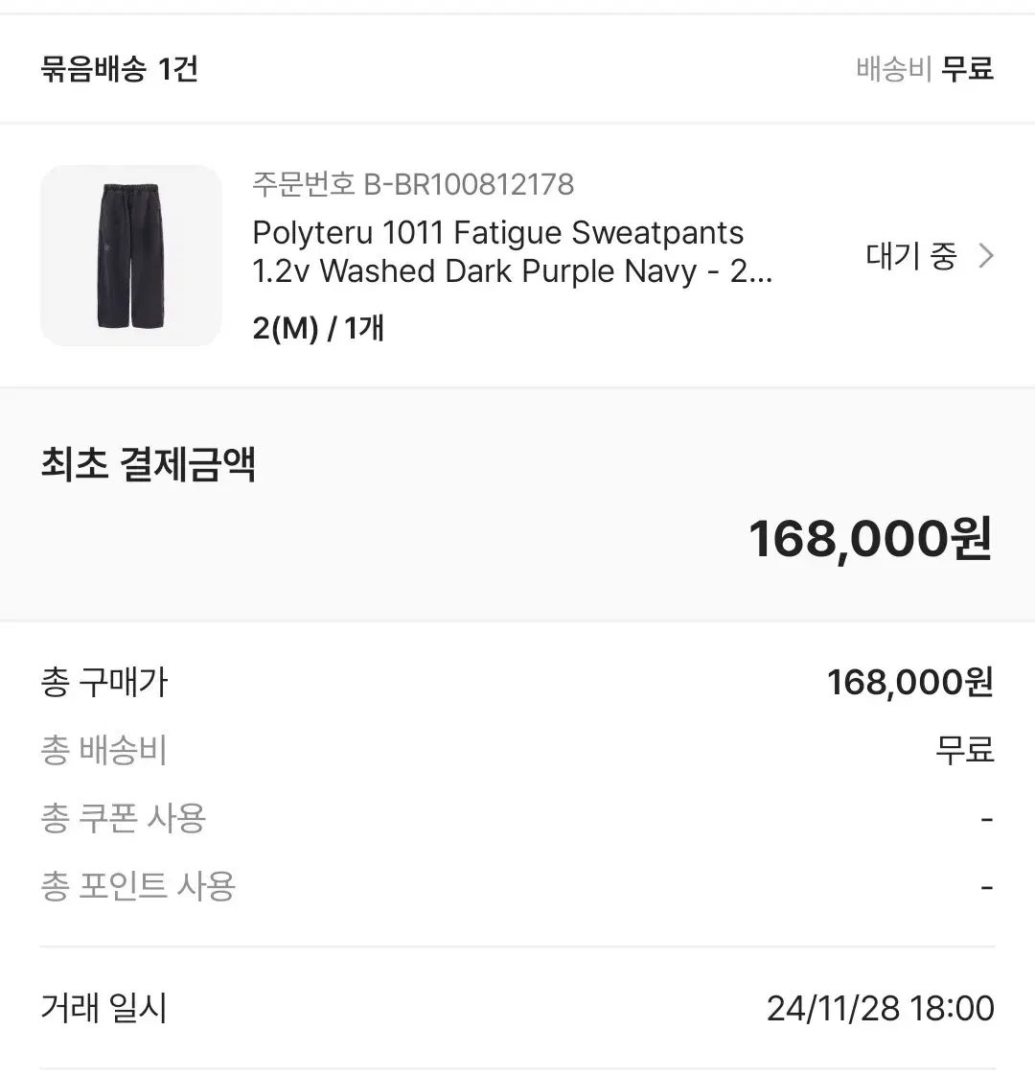1035x1076 pixels.
Task: Tap the 대기 중 order status
Action: tap(910, 256)
